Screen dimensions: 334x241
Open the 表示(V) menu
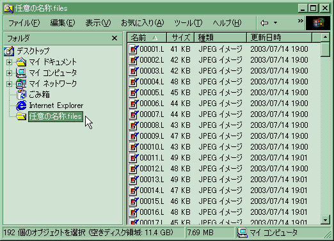(x=98, y=23)
